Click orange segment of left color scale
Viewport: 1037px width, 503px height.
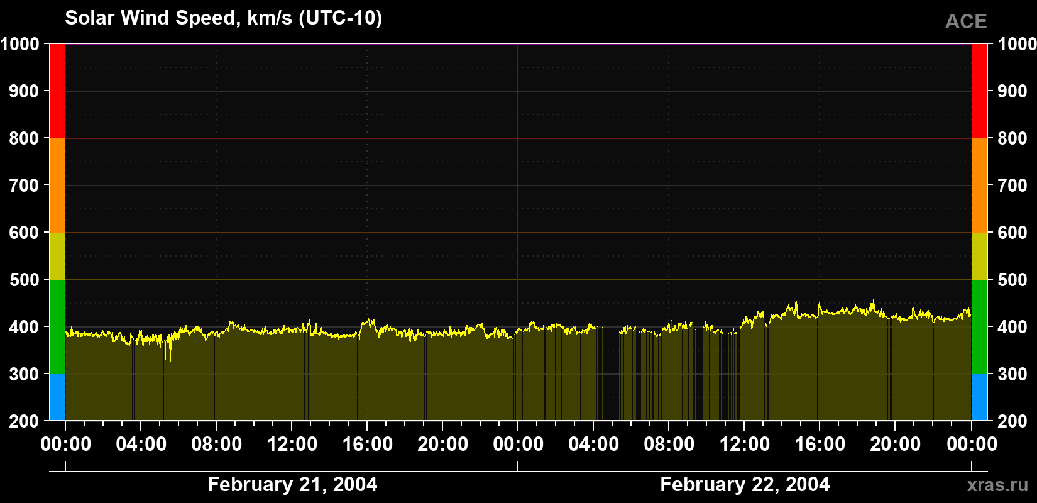point(57,185)
